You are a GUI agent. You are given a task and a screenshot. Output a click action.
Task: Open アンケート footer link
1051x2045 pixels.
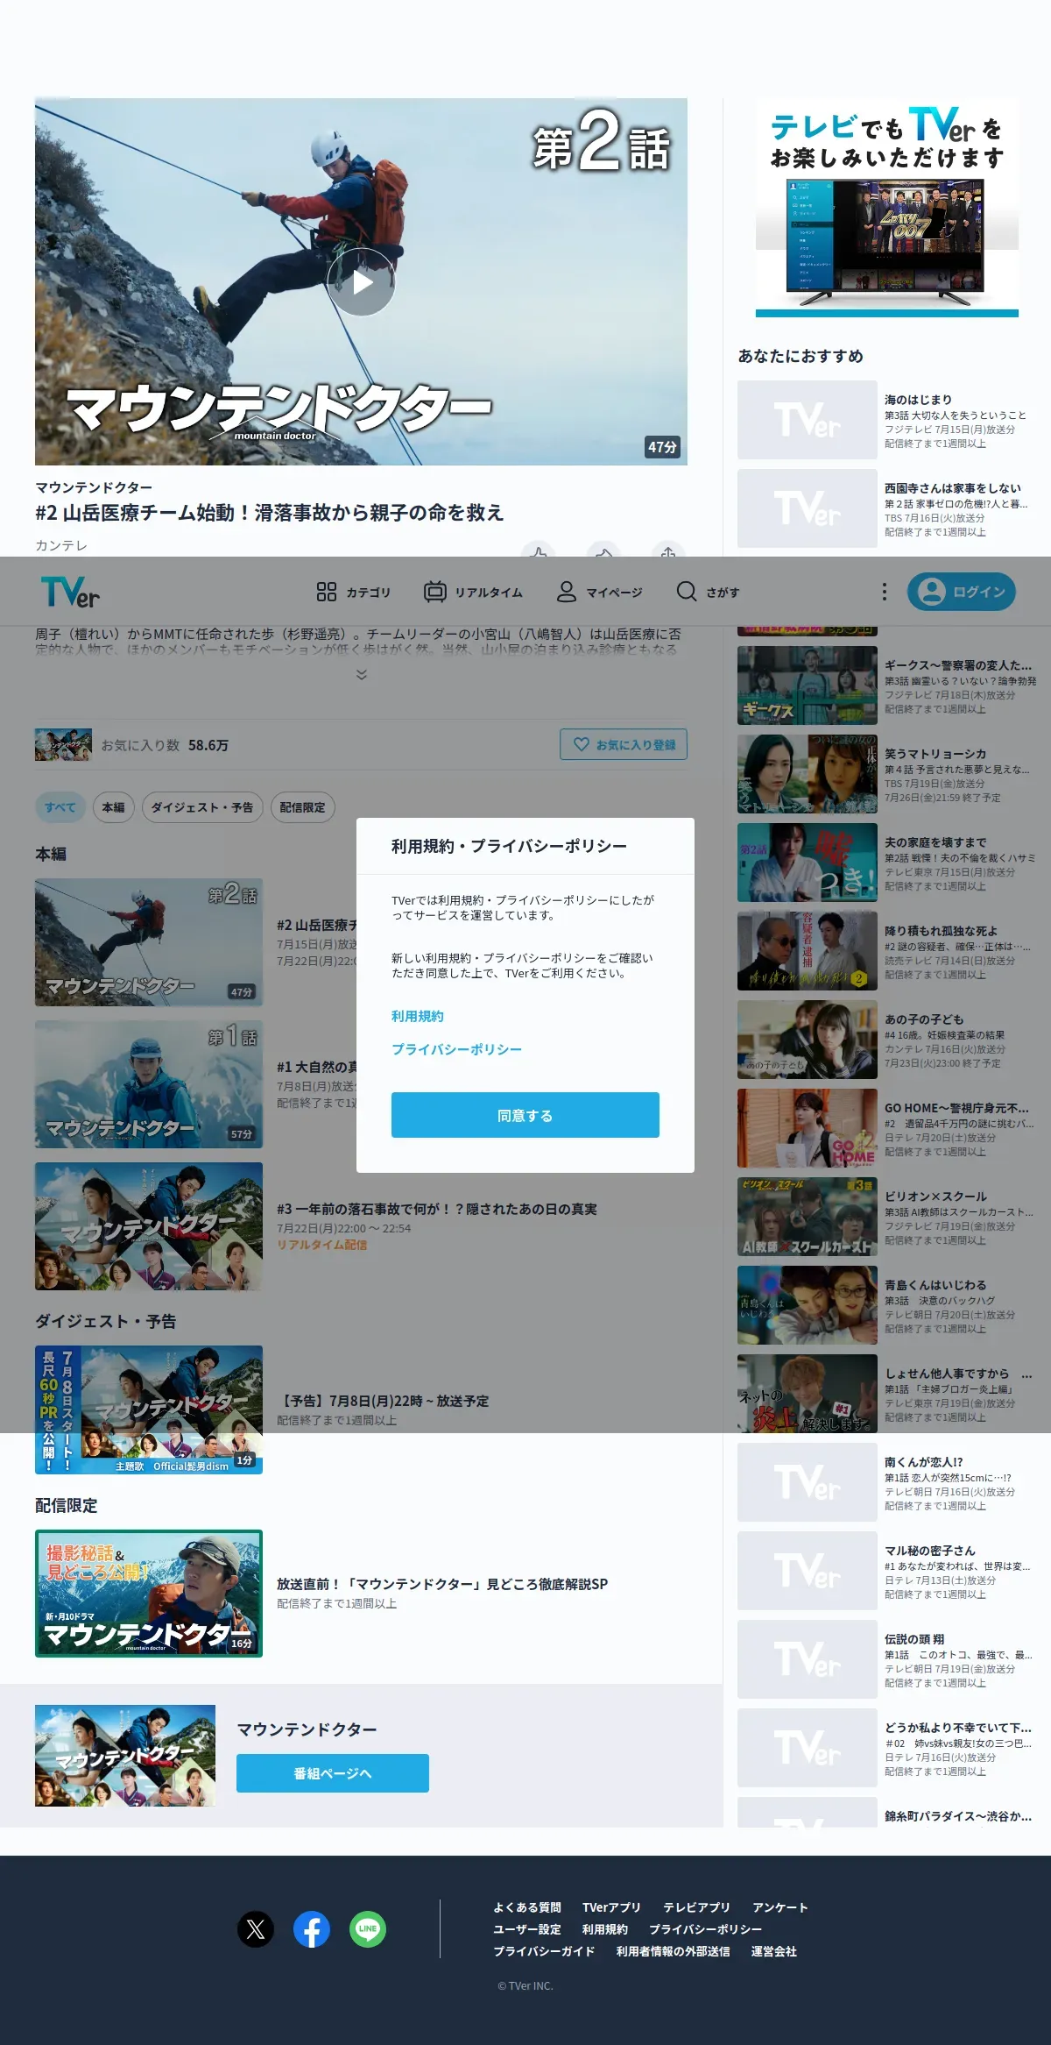pyautogui.click(x=780, y=1907)
